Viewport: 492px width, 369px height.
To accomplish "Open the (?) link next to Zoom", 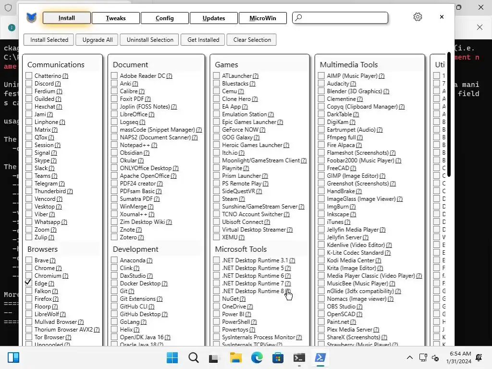I will 54,230.
